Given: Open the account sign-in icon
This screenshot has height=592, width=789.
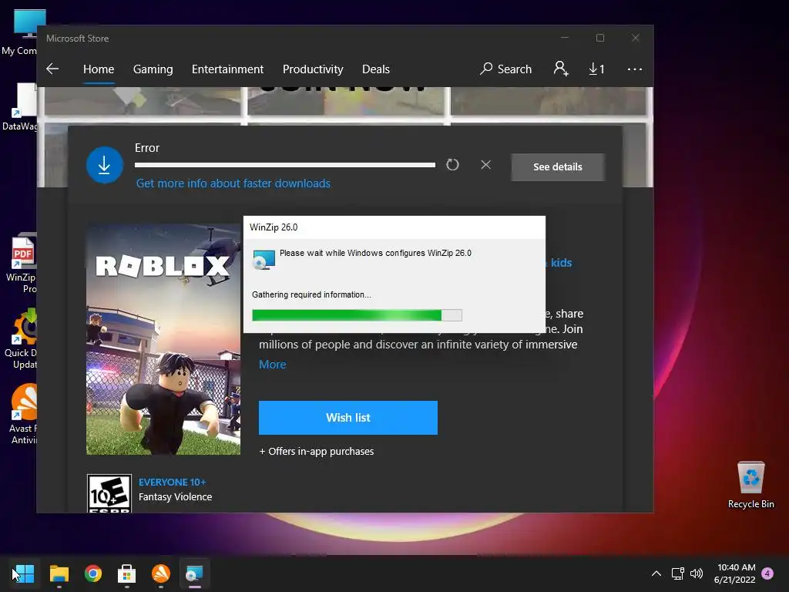Looking at the screenshot, I should [x=561, y=69].
